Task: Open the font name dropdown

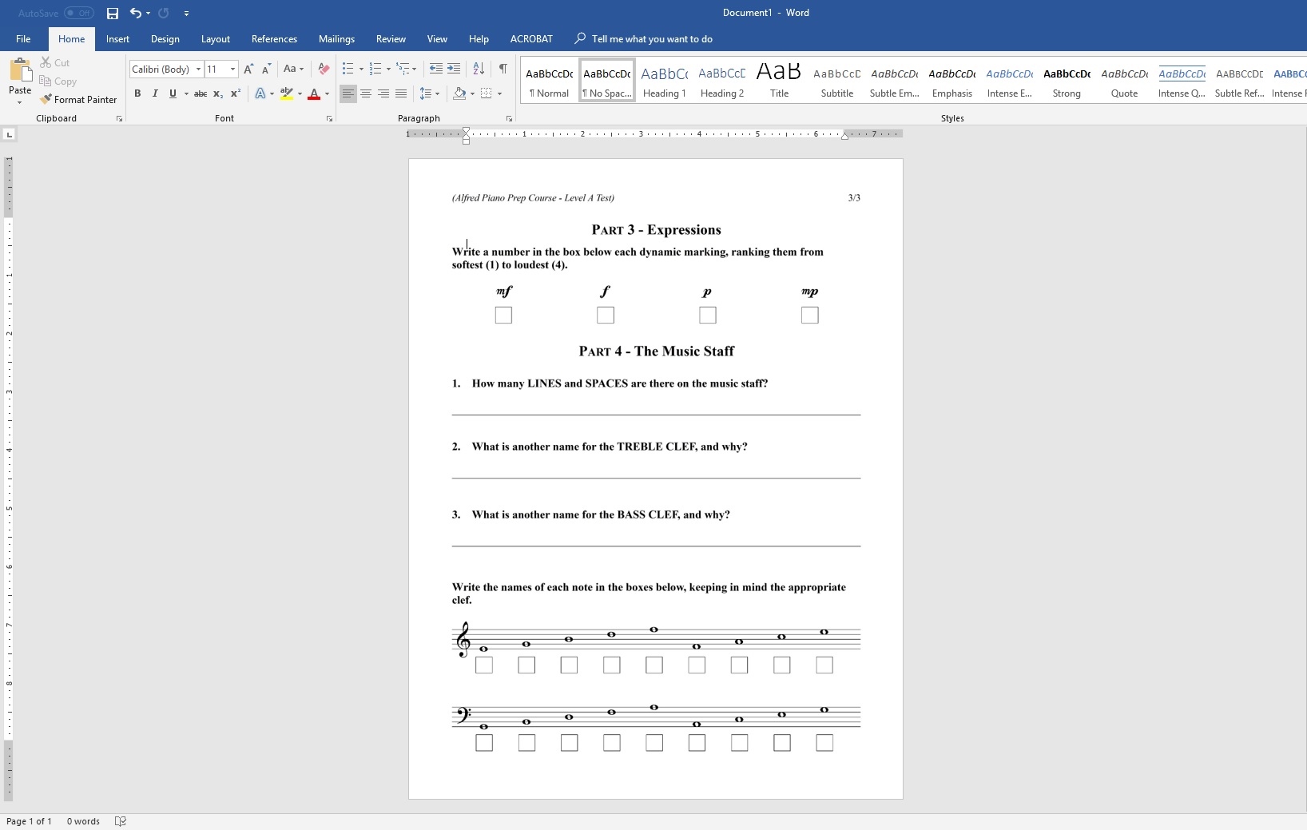Action: (x=198, y=69)
